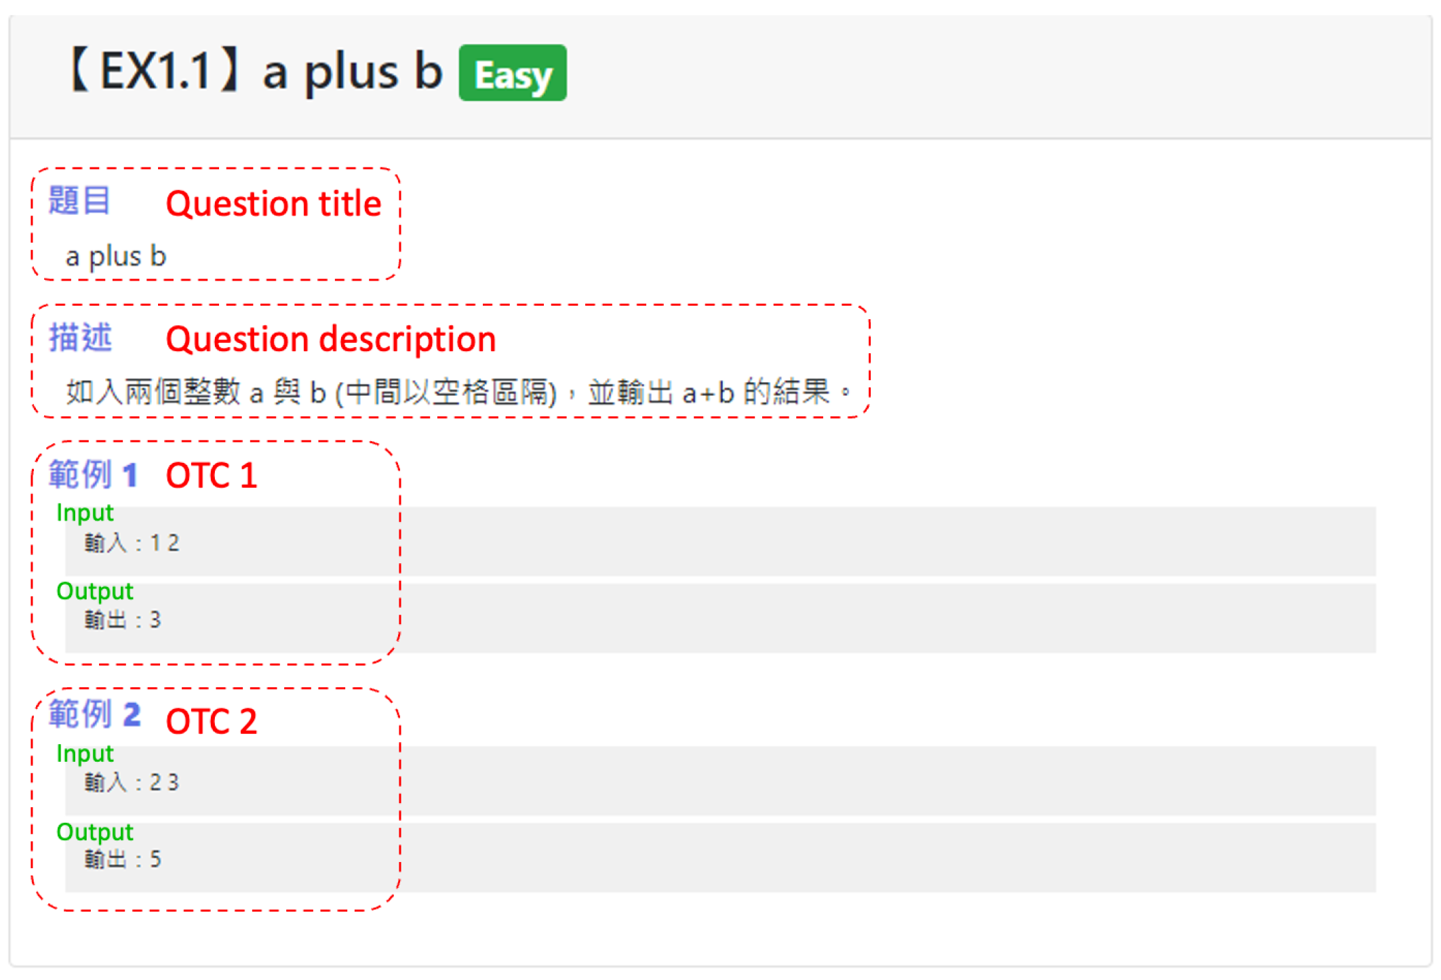Click the red OTC 1 label
Screen dimensions: 1441x980
click(x=212, y=475)
